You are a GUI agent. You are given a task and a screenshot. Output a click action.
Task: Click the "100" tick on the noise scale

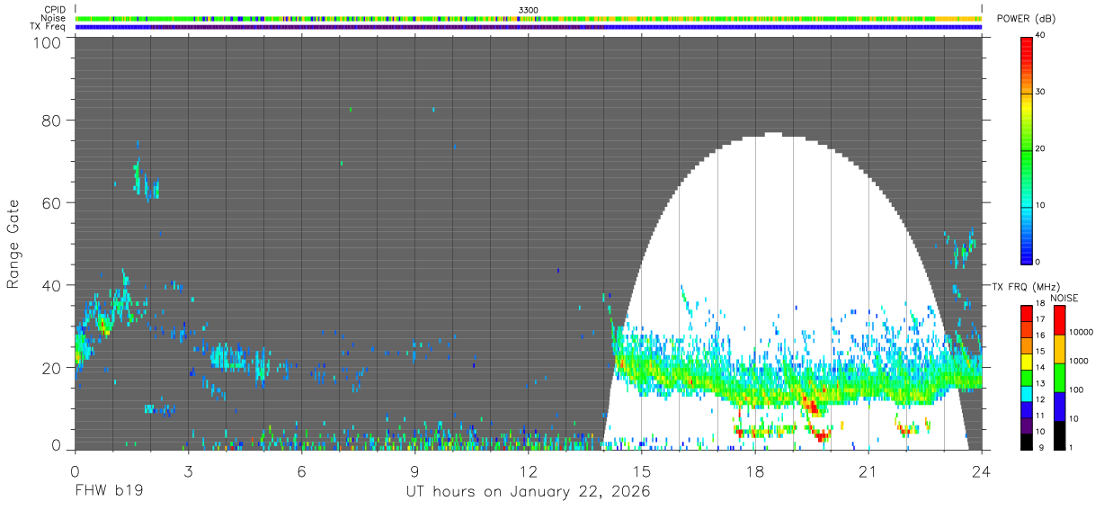tap(1076, 390)
